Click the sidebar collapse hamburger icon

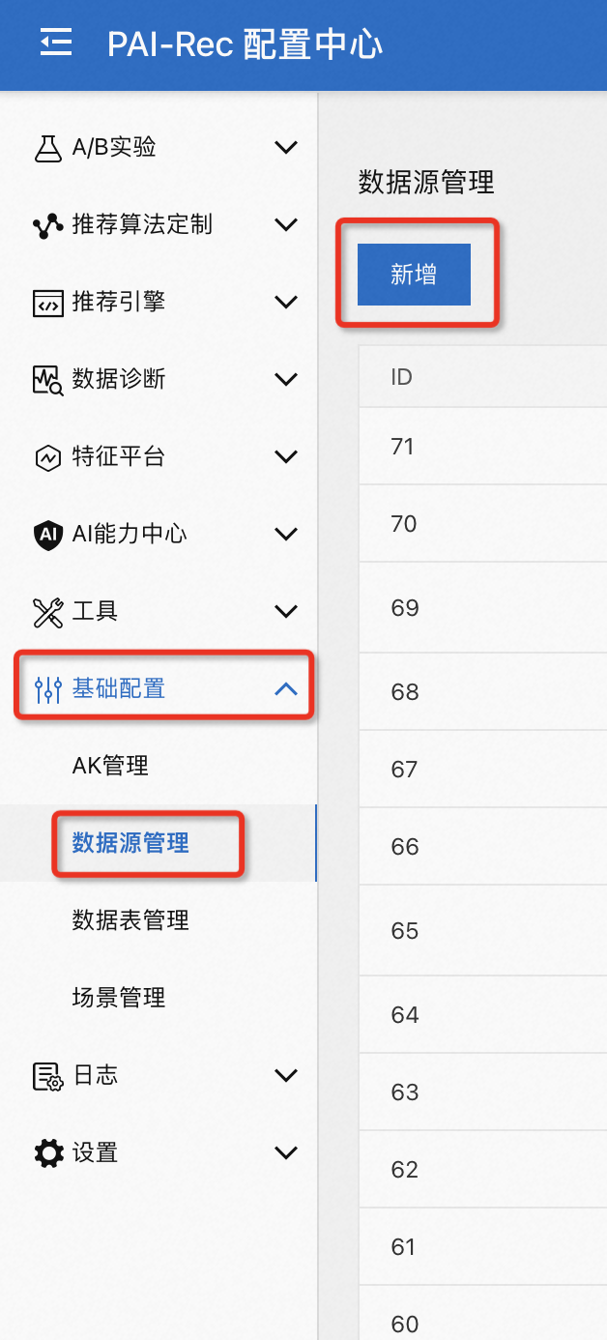pyautogui.click(x=55, y=44)
